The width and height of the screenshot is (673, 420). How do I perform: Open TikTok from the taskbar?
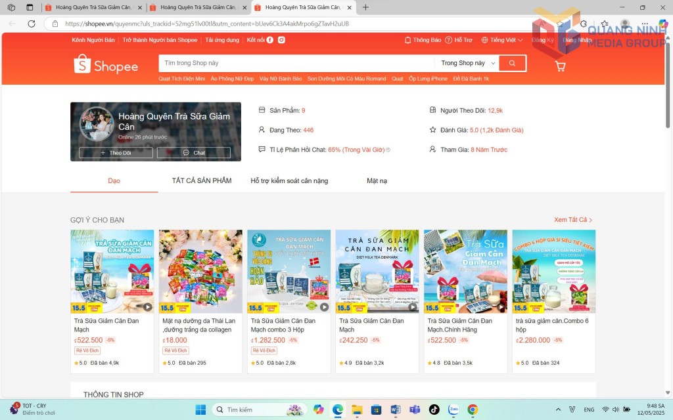pos(434,409)
